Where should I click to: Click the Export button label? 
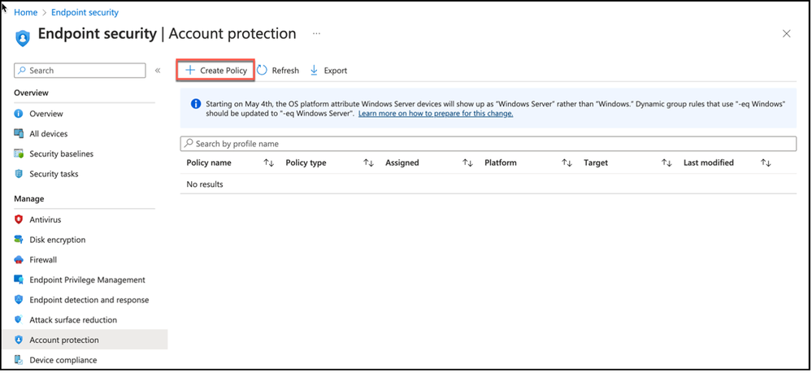click(336, 71)
